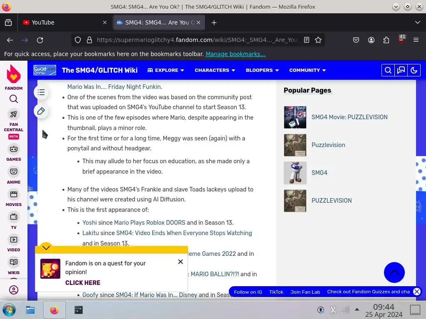The image size is (426, 319).
Task: Click the site security padlock icon
Action: click(x=89, y=40)
